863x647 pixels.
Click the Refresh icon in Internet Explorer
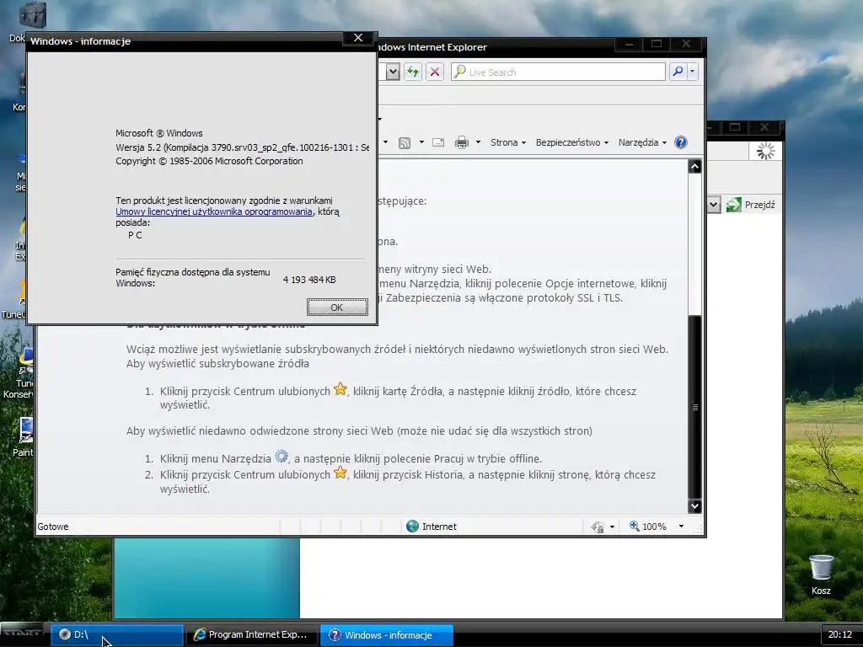[x=413, y=72]
